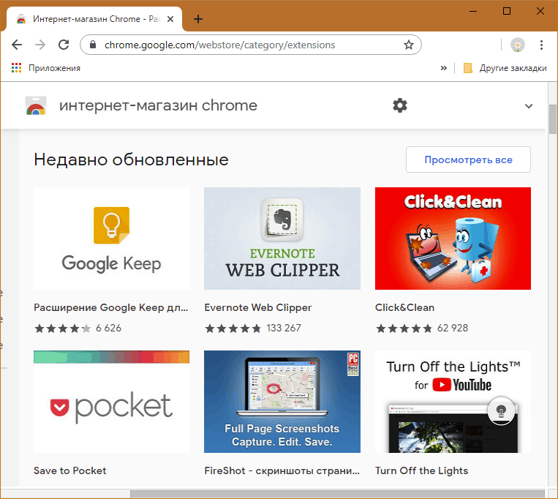The image size is (558, 499).
Task: Click the Evernote rating count 133 267
Action: click(x=284, y=328)
